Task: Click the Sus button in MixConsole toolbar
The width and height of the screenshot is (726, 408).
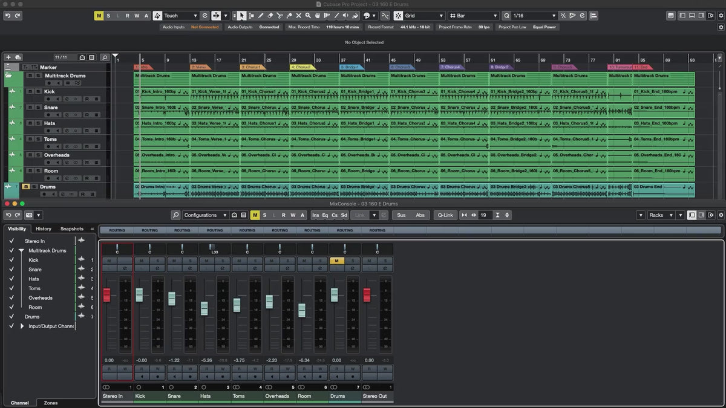Action: [x=401, y=215]
